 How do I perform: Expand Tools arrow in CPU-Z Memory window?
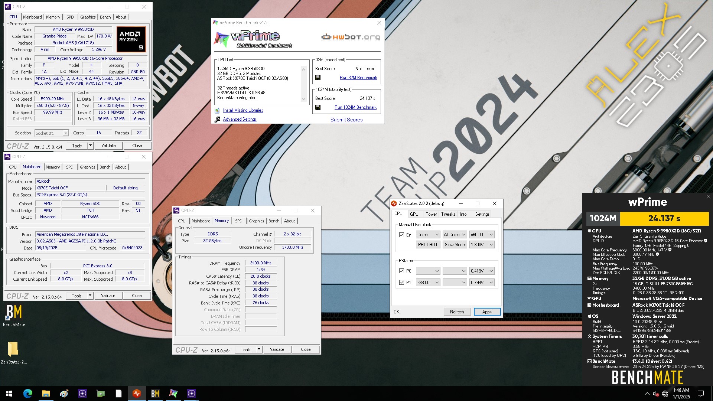259,349
